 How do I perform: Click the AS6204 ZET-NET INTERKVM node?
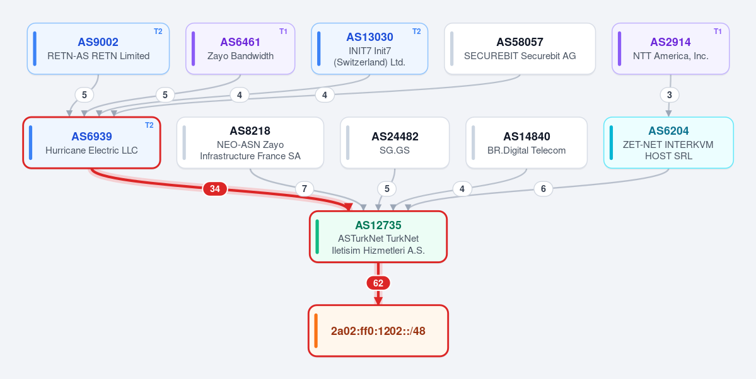pos(668,142)
